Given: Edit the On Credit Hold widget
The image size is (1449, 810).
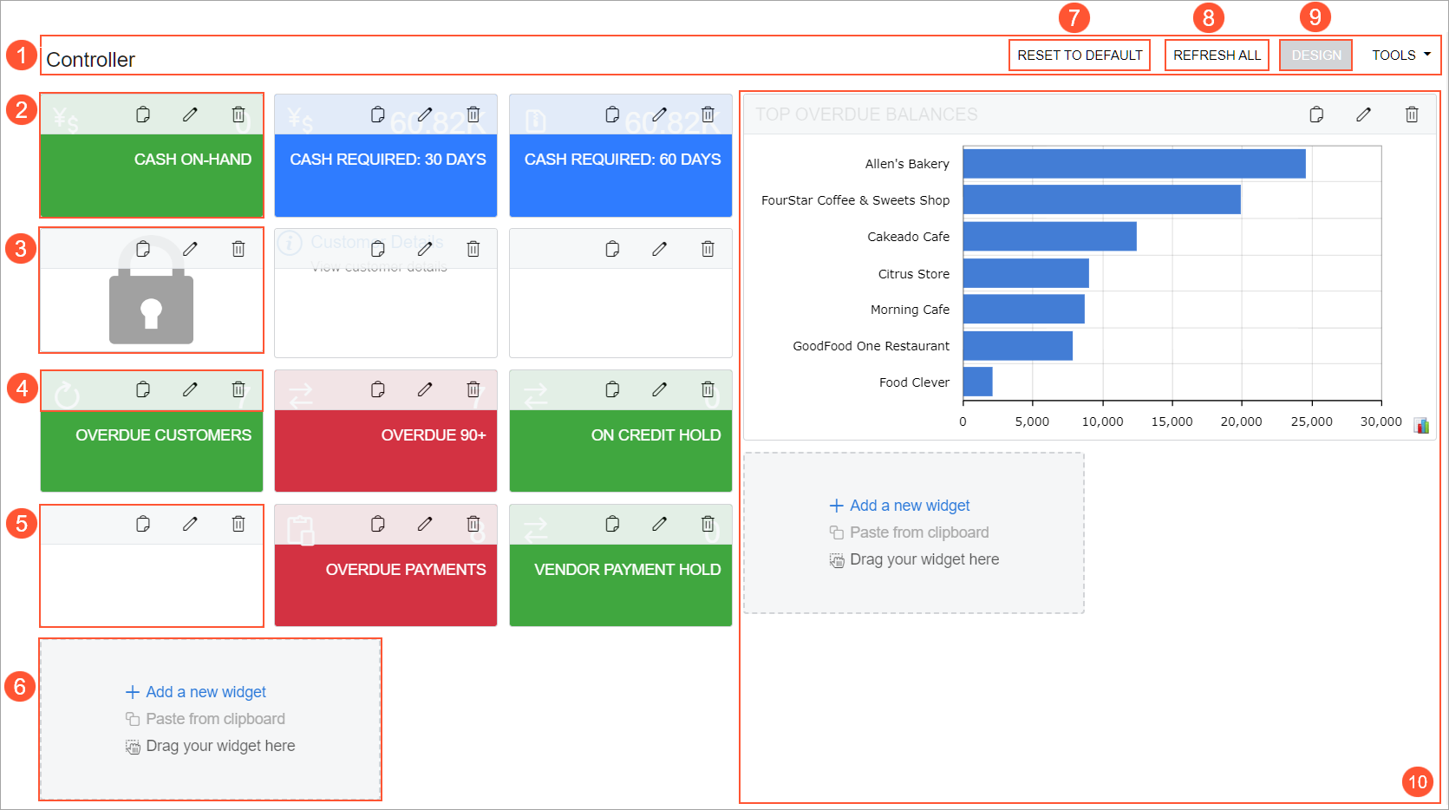Looking at the screenshot, I should [x=660, y=389].
